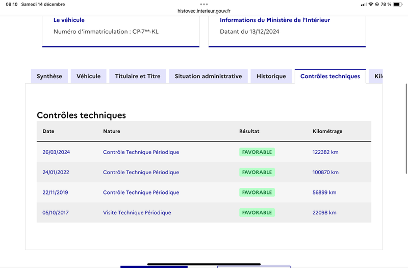Click the 100870 km mileage value
Screen dimensions: 408x268
(325, 172)
